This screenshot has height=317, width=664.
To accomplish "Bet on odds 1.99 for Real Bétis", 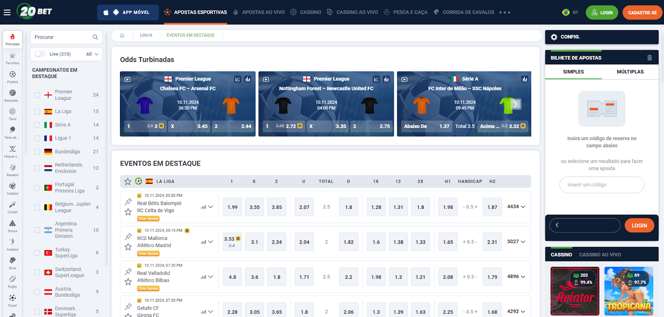I will [232, 207].
